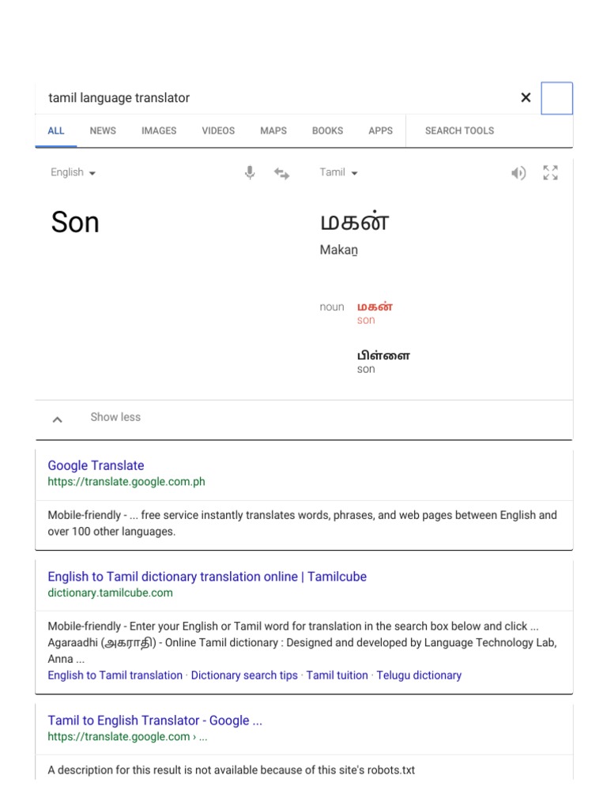The image size is (607, 809).
Task: Open Search Tools options
Action: (459, 130)
